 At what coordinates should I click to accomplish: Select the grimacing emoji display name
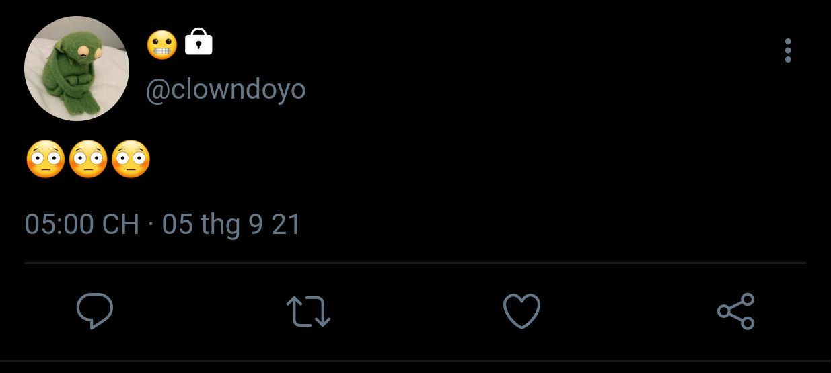pyautogui.click(x=161, y=44)
